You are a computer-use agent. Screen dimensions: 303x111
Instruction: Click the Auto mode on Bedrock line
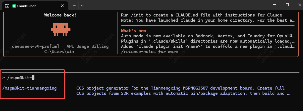(208, 36)
